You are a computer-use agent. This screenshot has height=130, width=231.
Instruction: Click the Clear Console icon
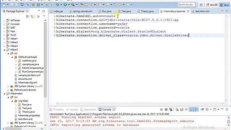(177, 109)
